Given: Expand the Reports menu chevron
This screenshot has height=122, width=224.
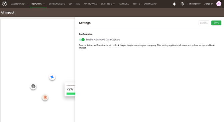Looking at the screenshot, I should click(x=44, y=4).
